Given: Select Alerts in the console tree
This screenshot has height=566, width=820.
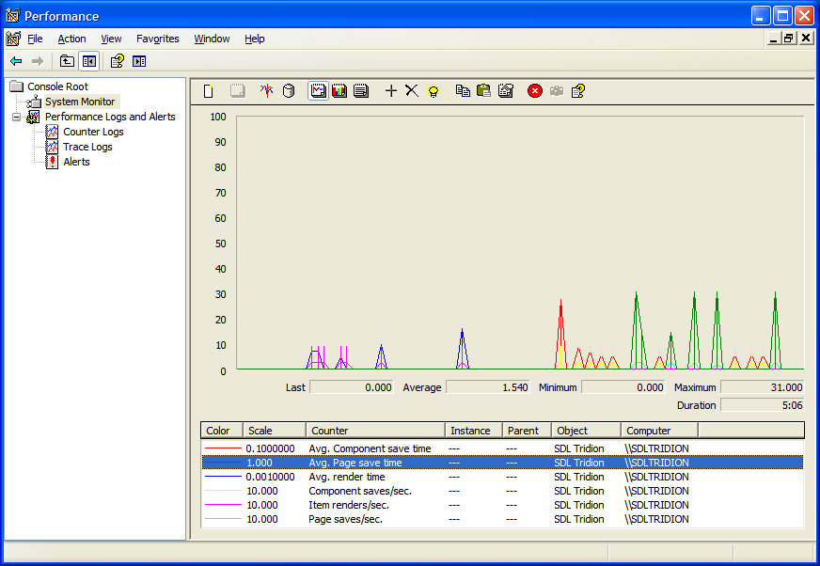Looking at the screenshot, I should 76,162.
